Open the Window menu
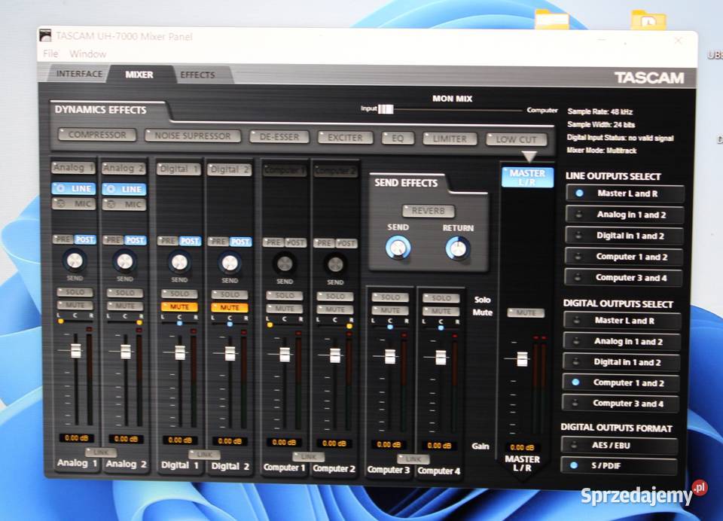Image resolution: width=723 pixels, height=521 pixels. point(87,54)
